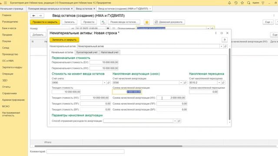Expand Нематериальный актив dropdown list
The width and height of the screenshot is (278, 156).
pyautogui.click(x=221, y=46)
